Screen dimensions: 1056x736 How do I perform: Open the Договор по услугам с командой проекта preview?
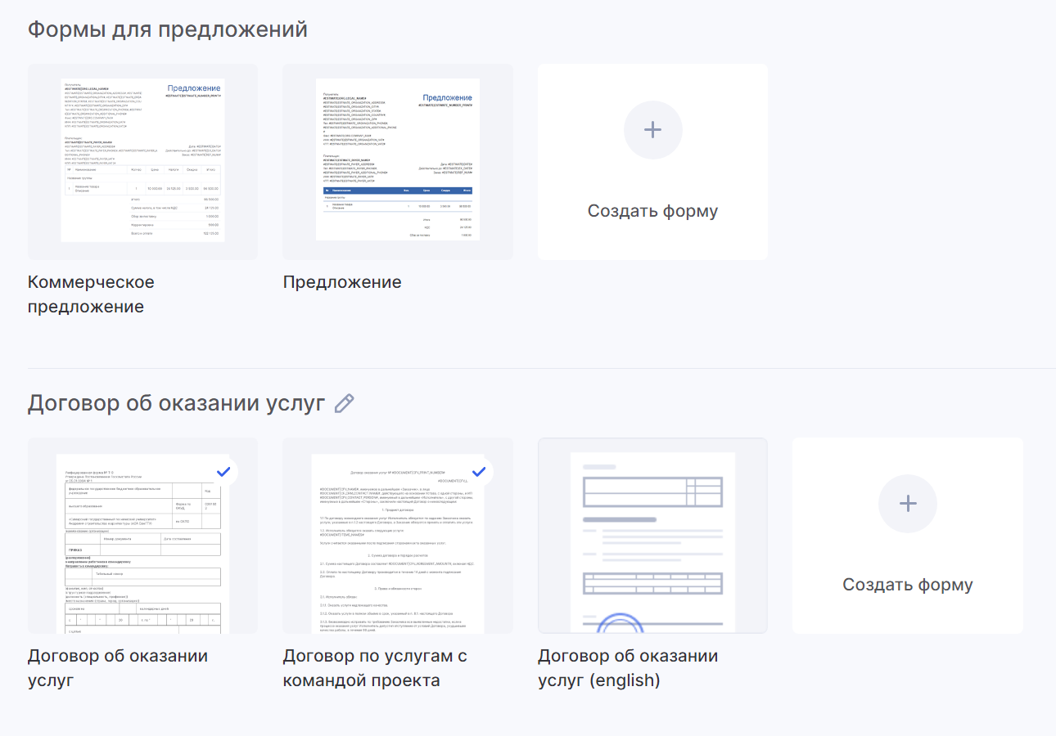pos(397,544)
